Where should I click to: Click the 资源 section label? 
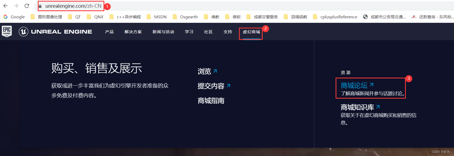click(345, 73)
